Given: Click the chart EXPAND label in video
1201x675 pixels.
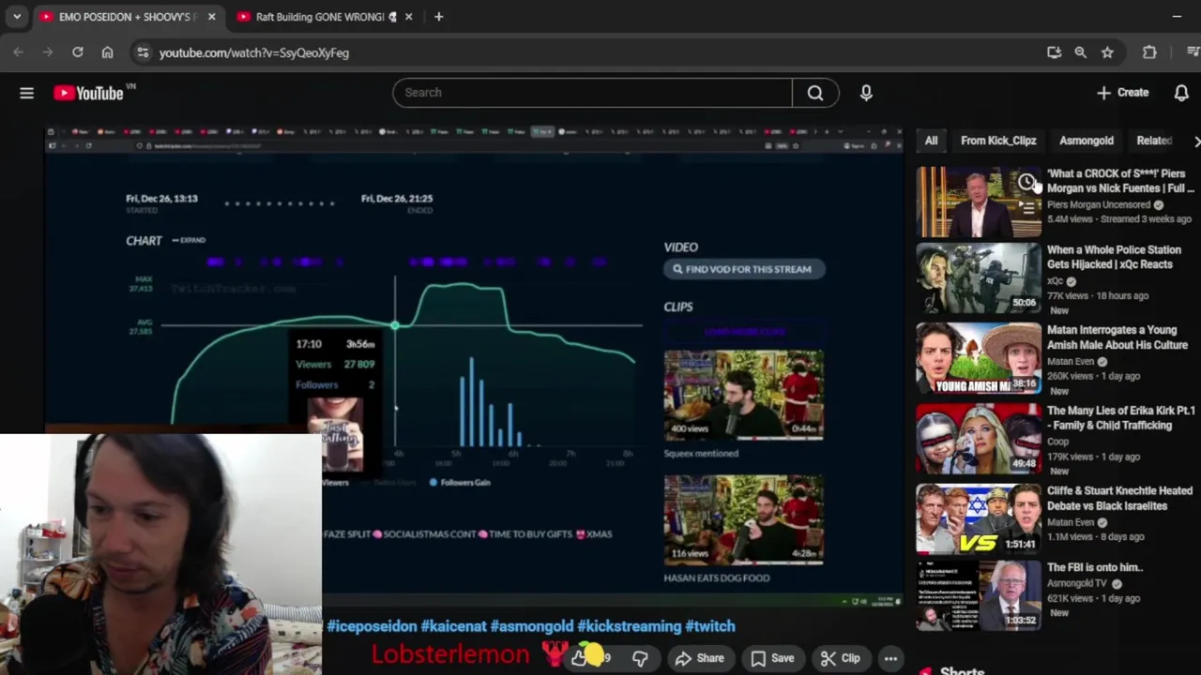Looking at the screenshot, I should coord(190,240).
